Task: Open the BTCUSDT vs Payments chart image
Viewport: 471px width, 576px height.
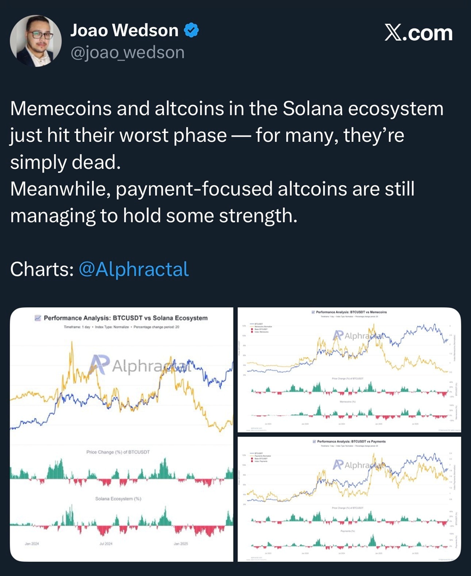Action: [349, 499]
